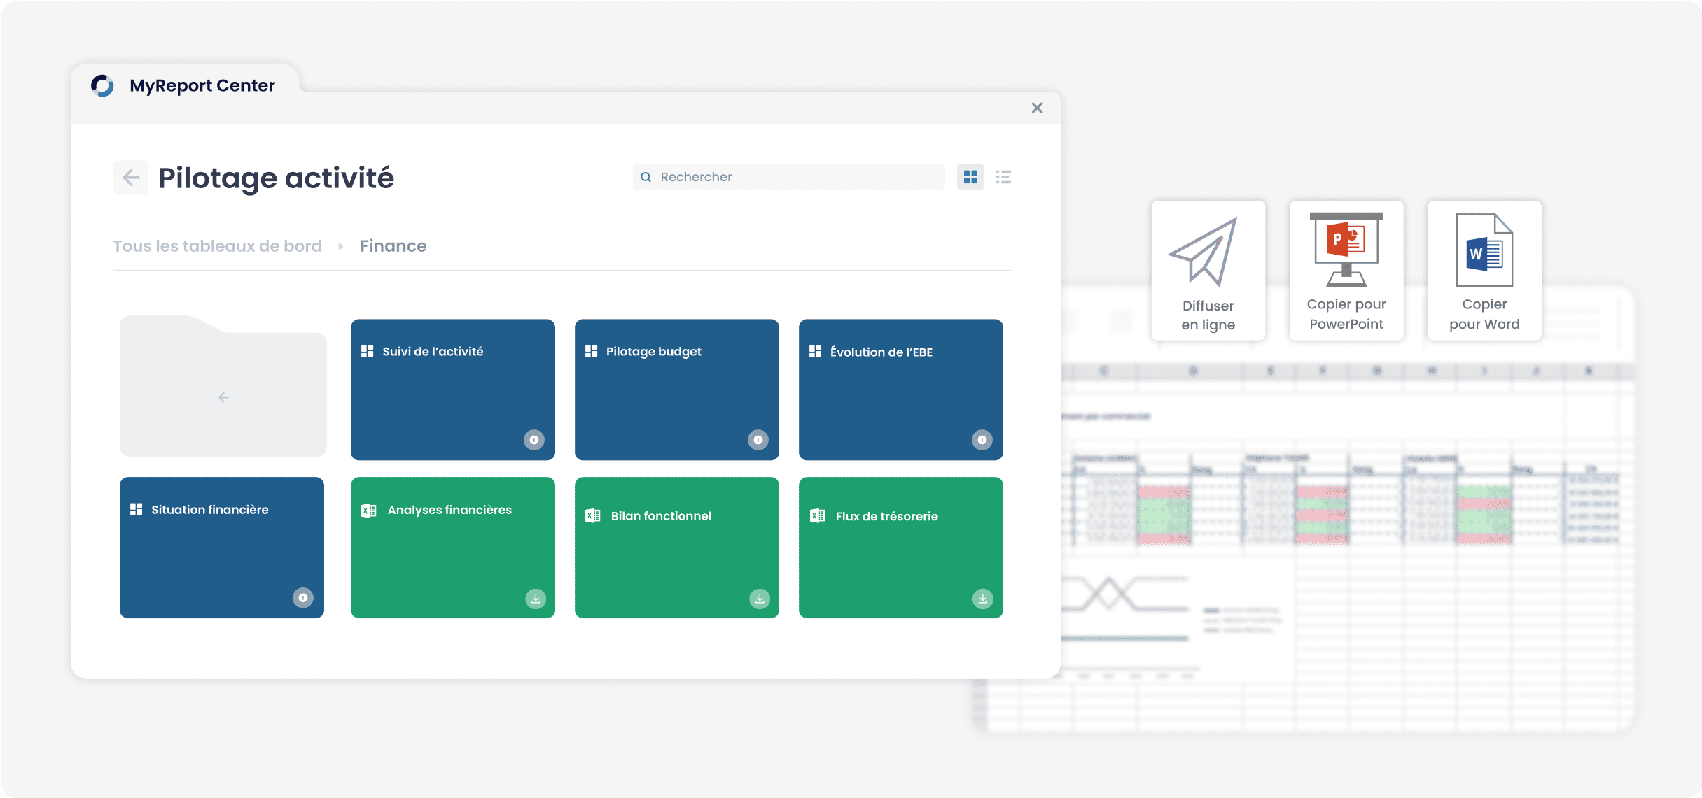Click Excel icon on Bilan fonctionnel
The image size is (1702, 798).
592,516
